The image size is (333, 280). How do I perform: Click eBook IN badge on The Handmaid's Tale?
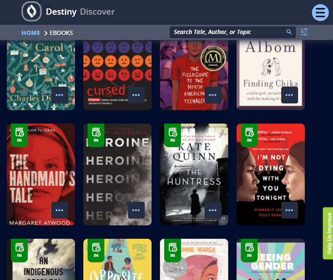pyautogui.click(x=19, y=134)
